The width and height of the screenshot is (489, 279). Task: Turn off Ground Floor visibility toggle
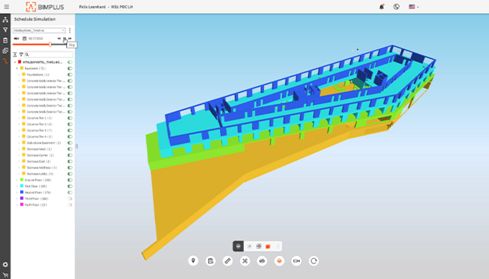click(x=70, y=180)
